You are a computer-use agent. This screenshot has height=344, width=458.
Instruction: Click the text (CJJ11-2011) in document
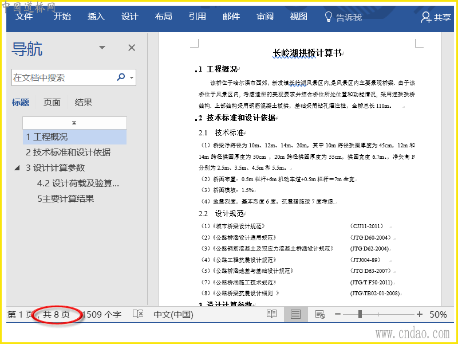(x=366, y=226)
